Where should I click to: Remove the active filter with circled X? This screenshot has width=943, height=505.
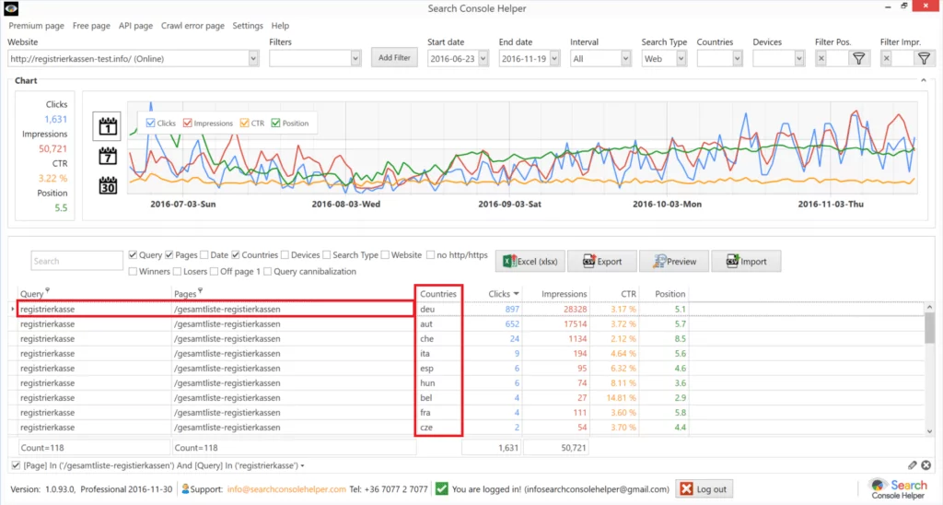point(926,464)
